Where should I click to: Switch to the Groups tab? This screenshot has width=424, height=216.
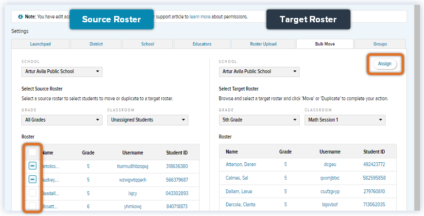click(x=380, y=44)
